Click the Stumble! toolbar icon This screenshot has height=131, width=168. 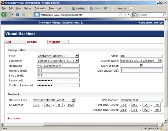pyautogui.click(x=74, y=8)
